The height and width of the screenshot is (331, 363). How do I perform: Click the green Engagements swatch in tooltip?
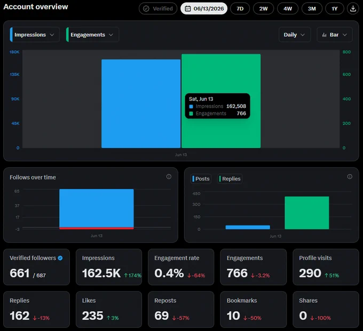click(x=191, y=114)
